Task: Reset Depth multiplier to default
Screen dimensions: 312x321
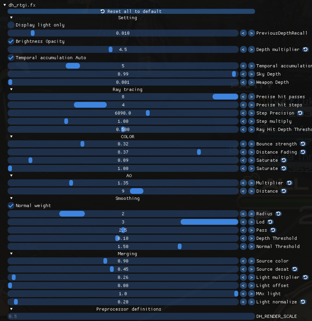Action: point(305,49)
